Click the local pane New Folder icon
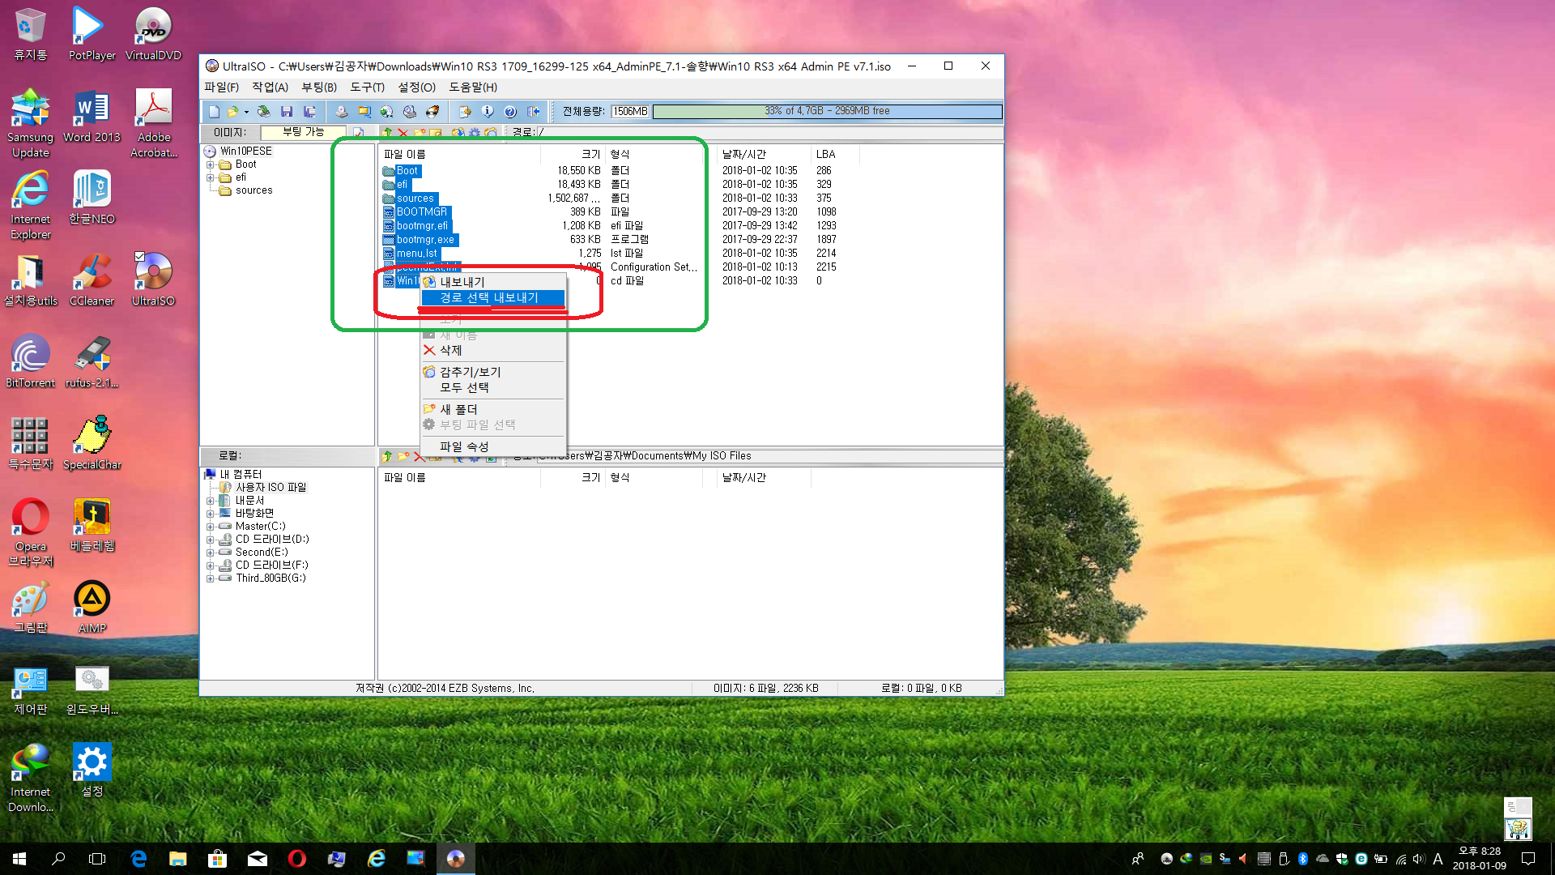 click(403, 456)
